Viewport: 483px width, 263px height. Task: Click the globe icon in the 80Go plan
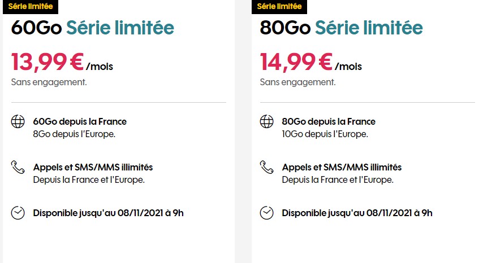[266, 121]
